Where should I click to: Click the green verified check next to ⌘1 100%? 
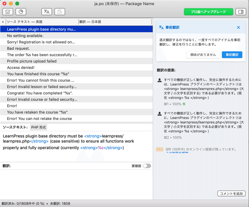[184, 104]
